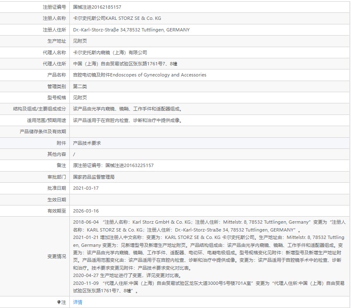Screen dimensions: 351x308
Task: Click the 2021-01-21 change record entry
Action: (209, 253)
